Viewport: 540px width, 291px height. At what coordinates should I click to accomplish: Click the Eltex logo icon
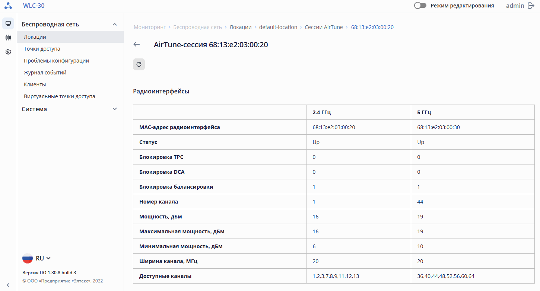[x=8, y=6]
